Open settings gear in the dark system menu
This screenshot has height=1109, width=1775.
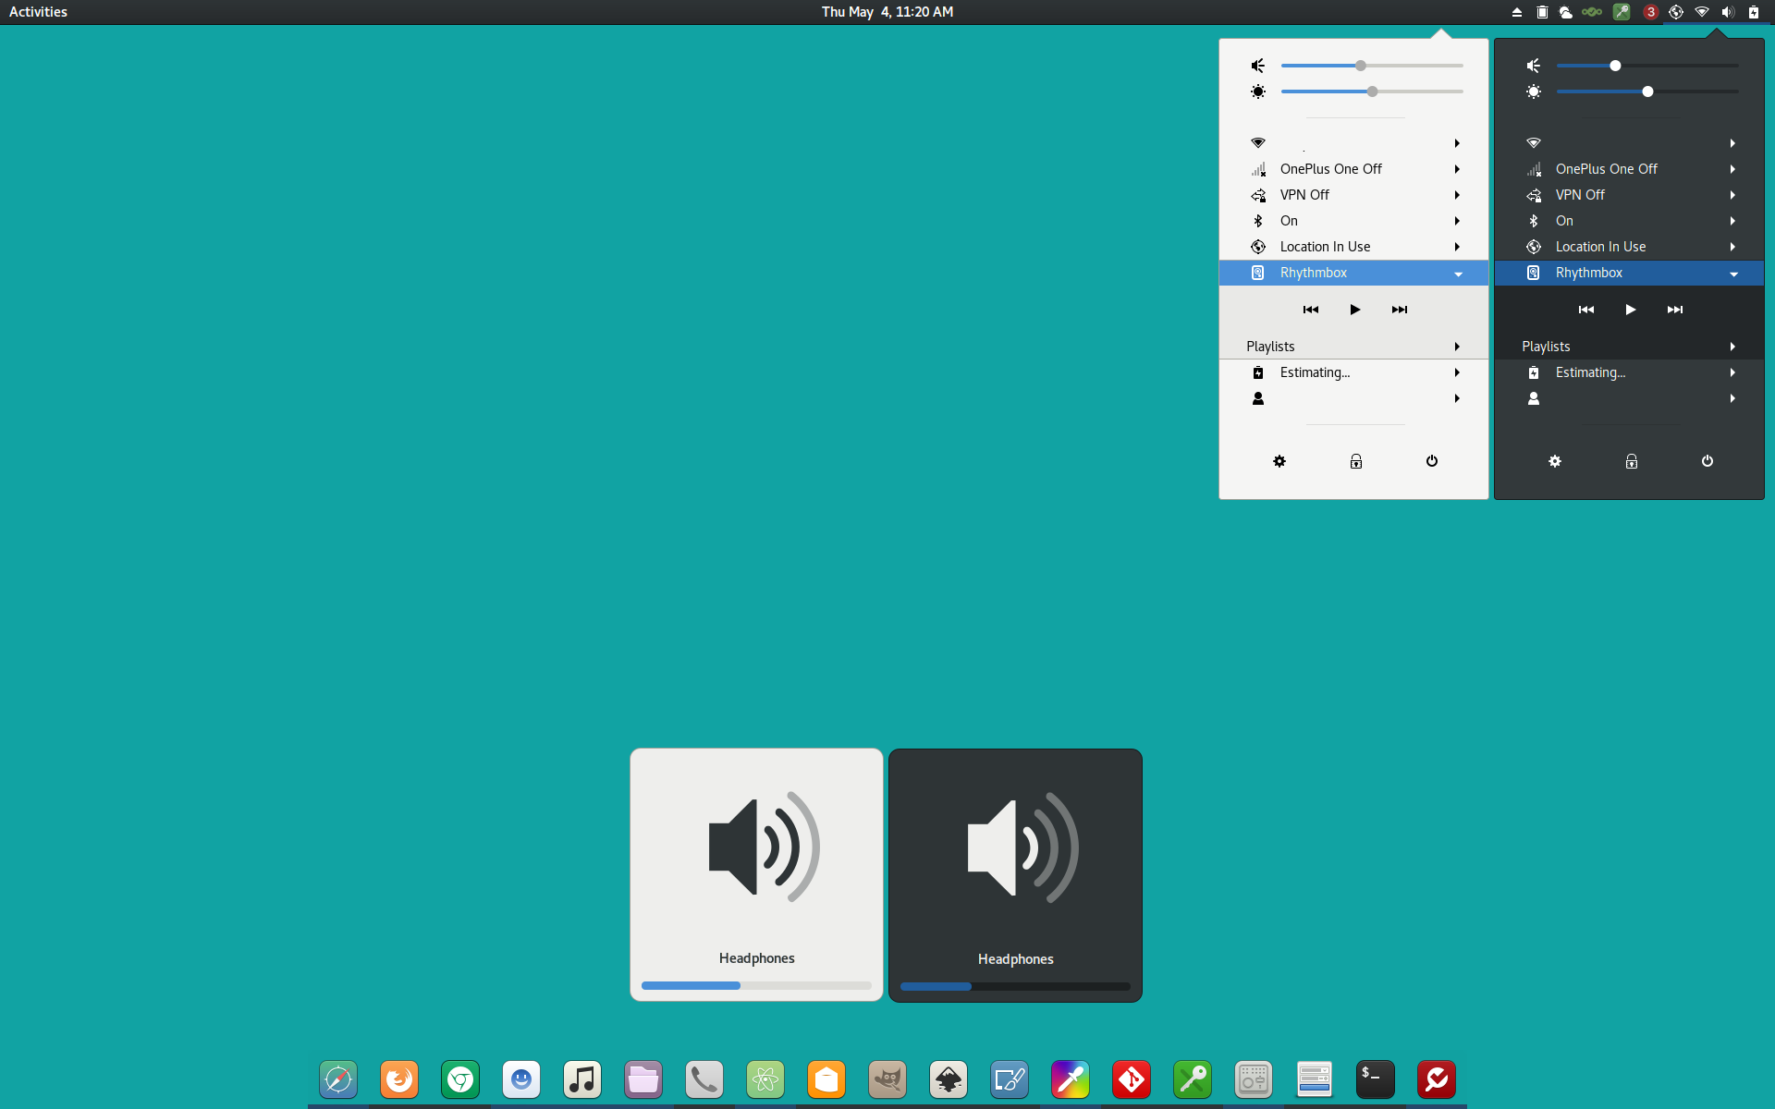point(1555,461)
